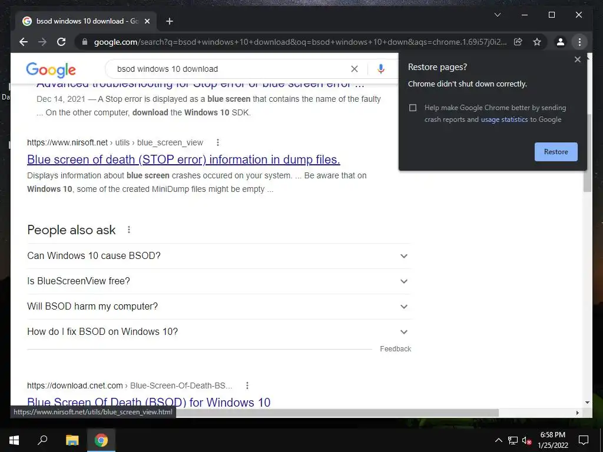Click the Restore button
The image size is (603, 452).
click(556, 152)
